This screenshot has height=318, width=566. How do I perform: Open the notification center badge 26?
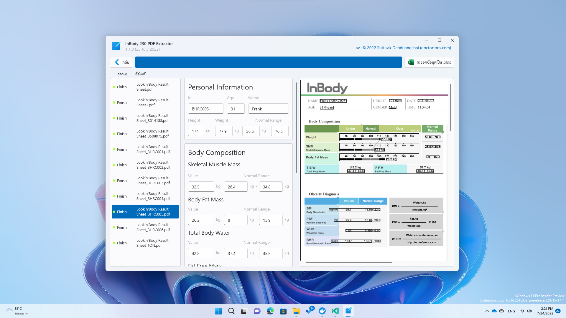coord(558,311)
